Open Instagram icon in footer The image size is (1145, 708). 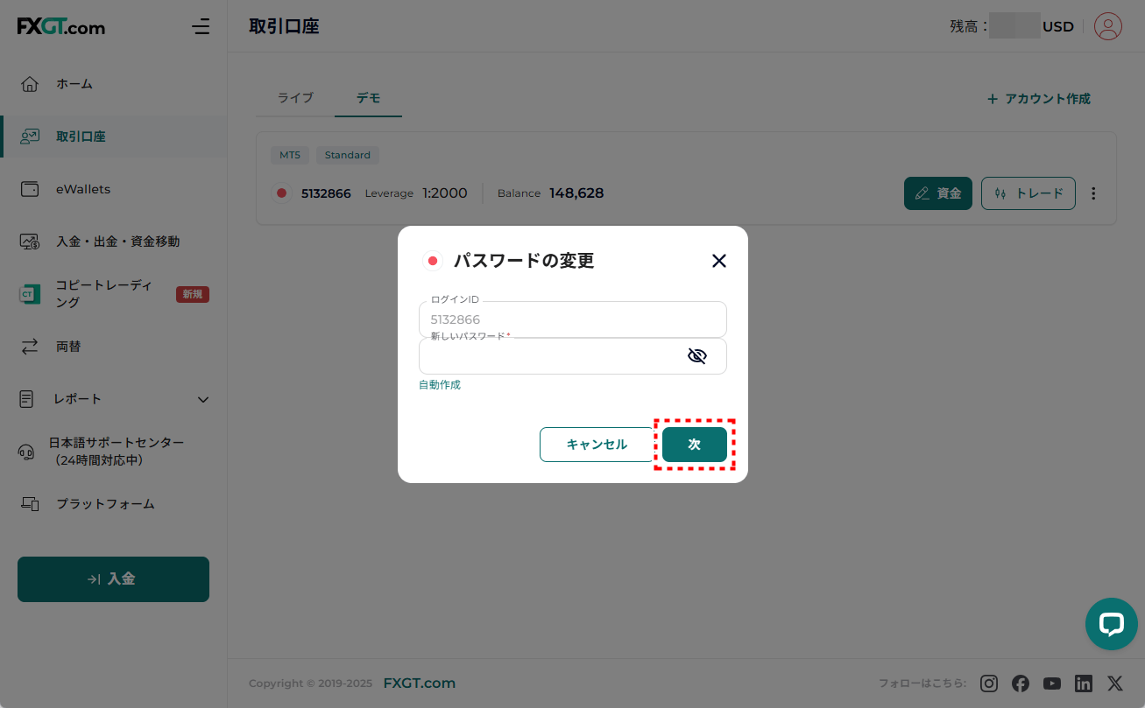(989, 683)
